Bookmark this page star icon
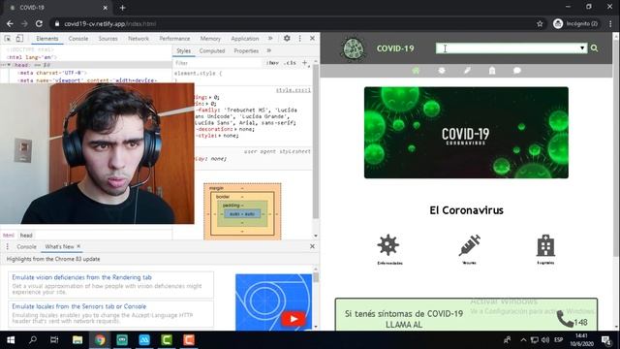The width and height of the screenshot is (620, 349). (x=540, y=23)
